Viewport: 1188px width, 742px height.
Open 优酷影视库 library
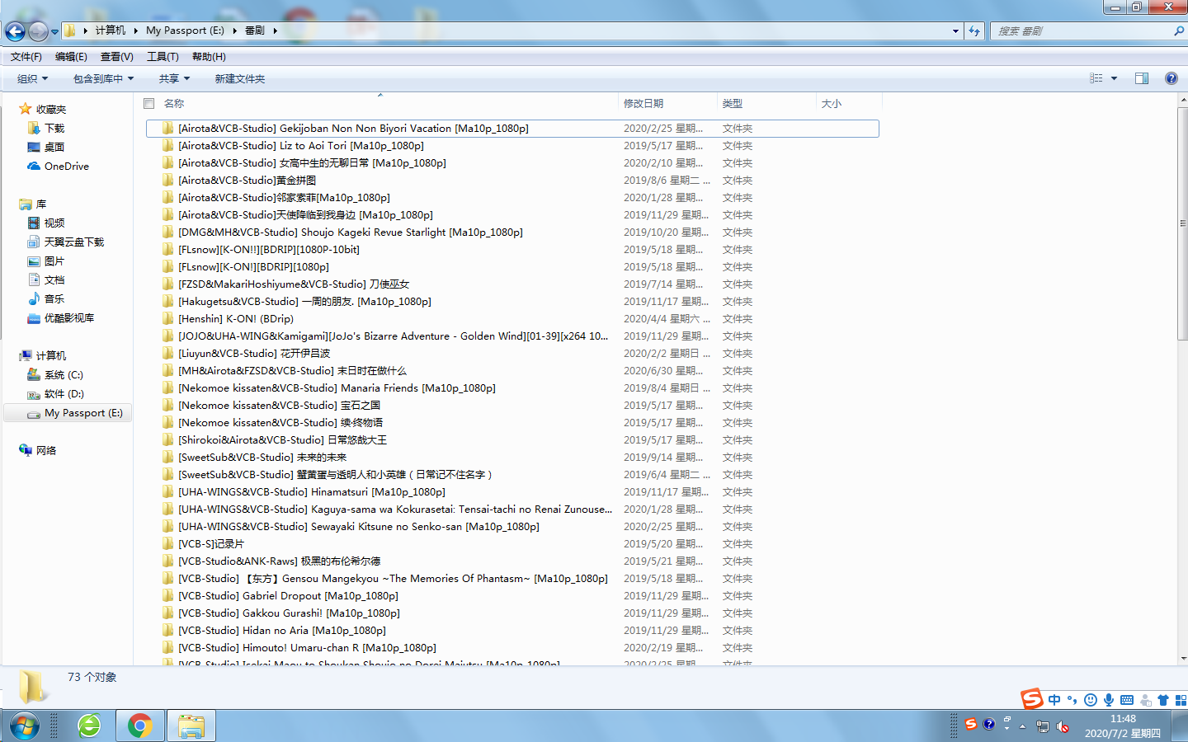tap(61, 318)
